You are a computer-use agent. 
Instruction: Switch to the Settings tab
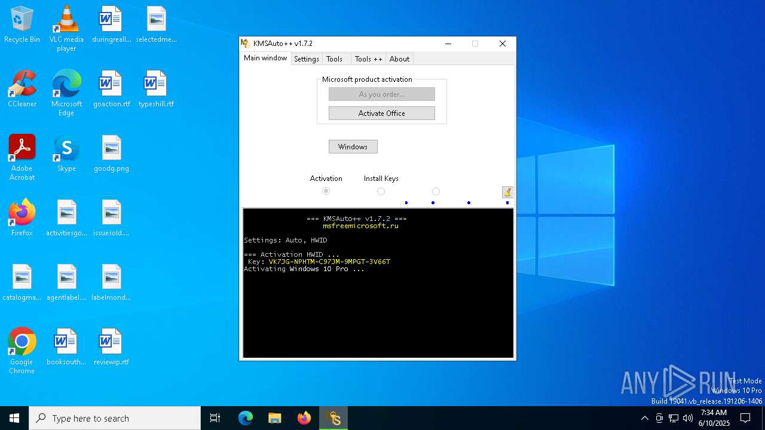[307, 59]
